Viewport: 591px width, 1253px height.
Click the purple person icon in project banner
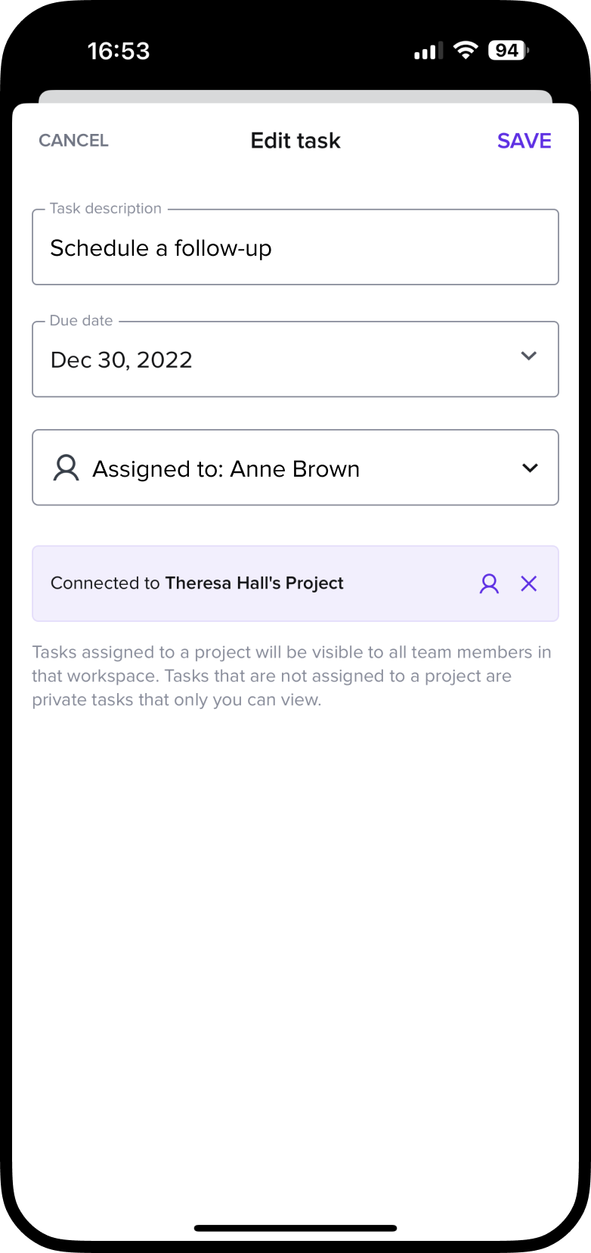coord(489,583)
